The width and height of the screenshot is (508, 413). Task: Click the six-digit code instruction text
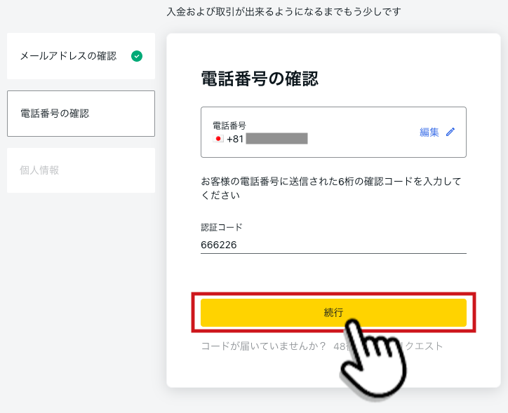330,188
